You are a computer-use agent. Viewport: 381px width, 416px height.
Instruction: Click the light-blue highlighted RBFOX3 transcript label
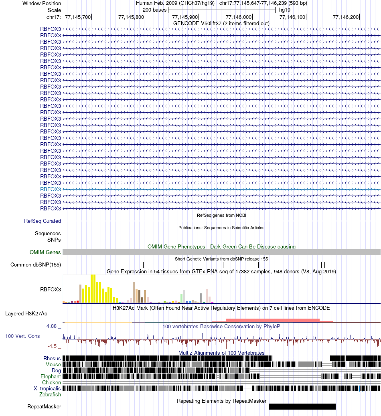[51, 189]
